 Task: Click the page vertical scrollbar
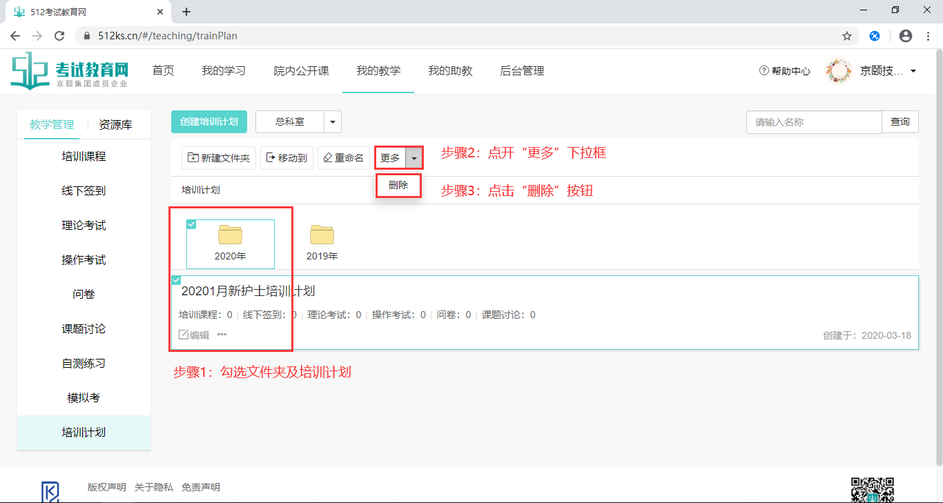(938, 257)
